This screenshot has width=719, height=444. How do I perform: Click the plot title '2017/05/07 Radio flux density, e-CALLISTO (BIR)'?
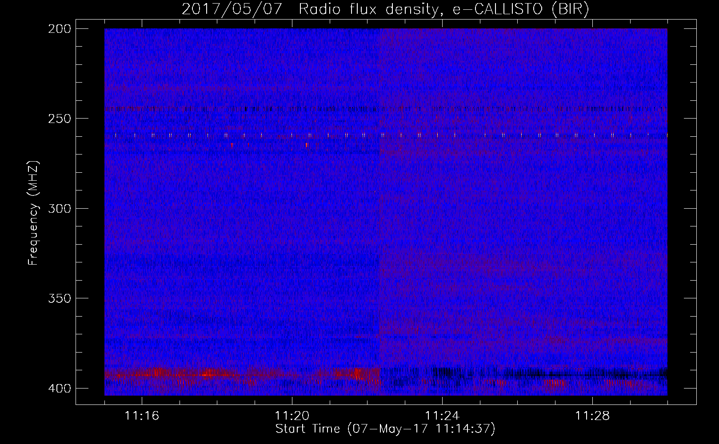tap(385, 9)
